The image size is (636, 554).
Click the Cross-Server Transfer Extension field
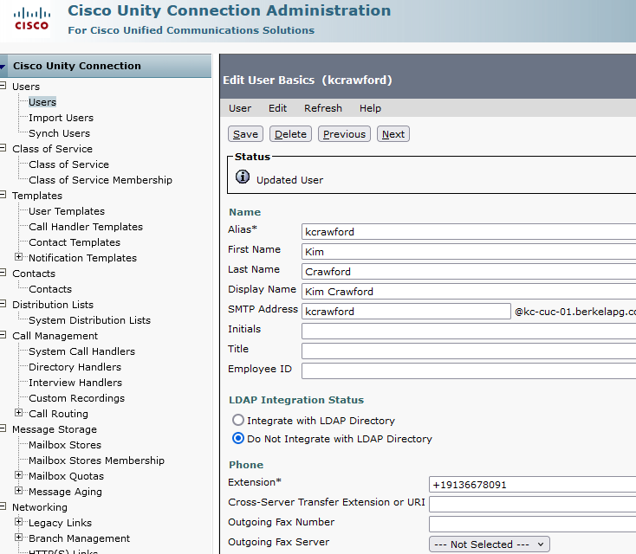532,505
